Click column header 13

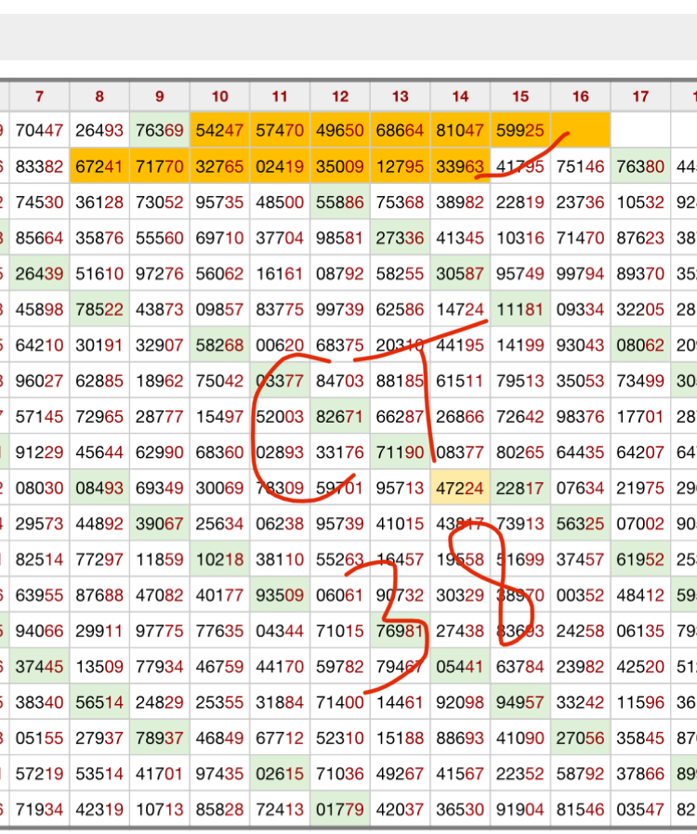[x=400, y=97]
